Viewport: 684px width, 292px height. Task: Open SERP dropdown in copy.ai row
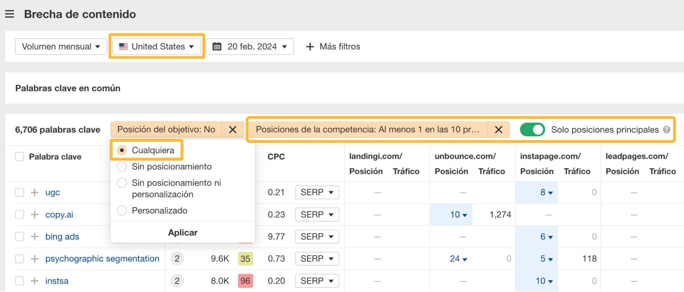(x=317, y=215)
